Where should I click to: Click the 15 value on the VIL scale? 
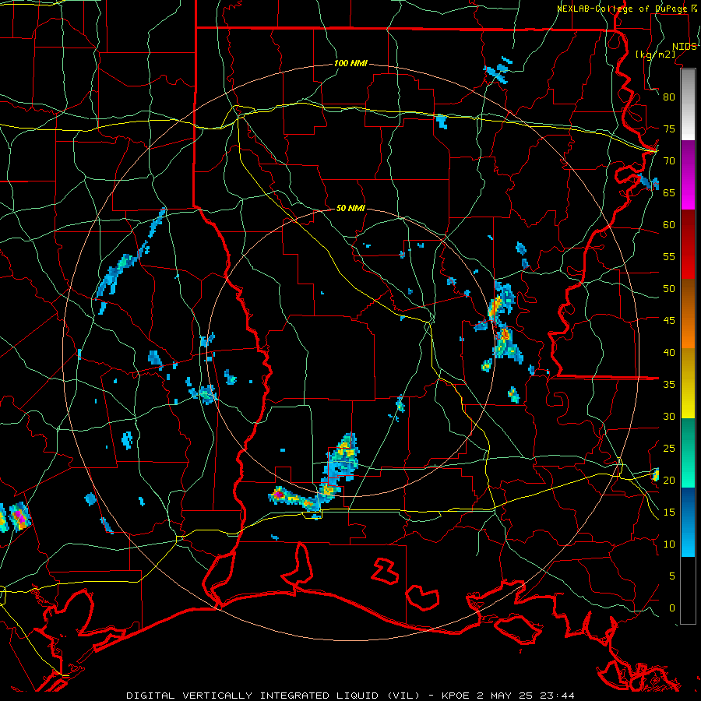[669, 513]
